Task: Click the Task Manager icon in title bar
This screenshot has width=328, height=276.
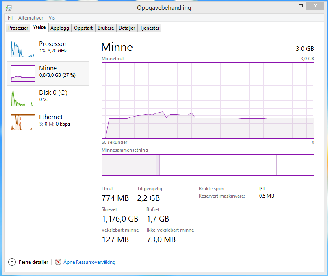Action: 9,8
